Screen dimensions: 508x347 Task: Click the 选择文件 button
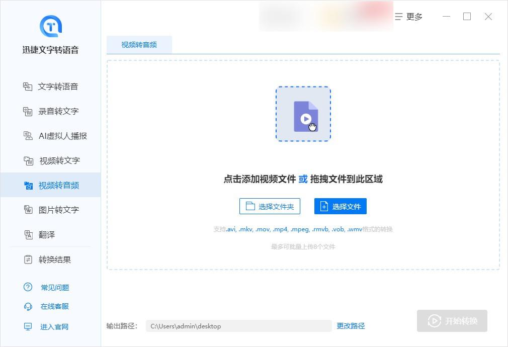[x=340, y=206]
